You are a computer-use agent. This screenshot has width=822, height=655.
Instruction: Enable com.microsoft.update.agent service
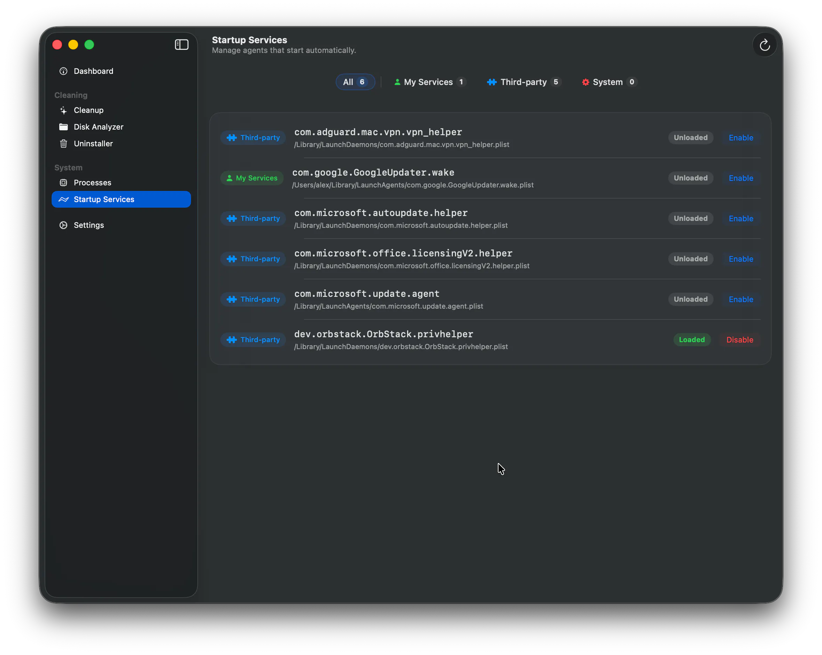click(740, 299)
